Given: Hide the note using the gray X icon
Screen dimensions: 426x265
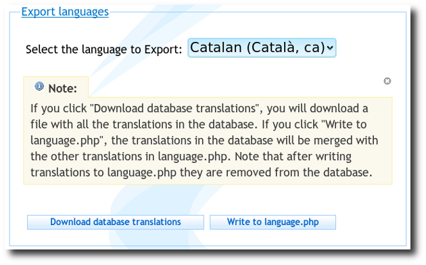Looking at the screenshot, I should (x=387, y=81).
